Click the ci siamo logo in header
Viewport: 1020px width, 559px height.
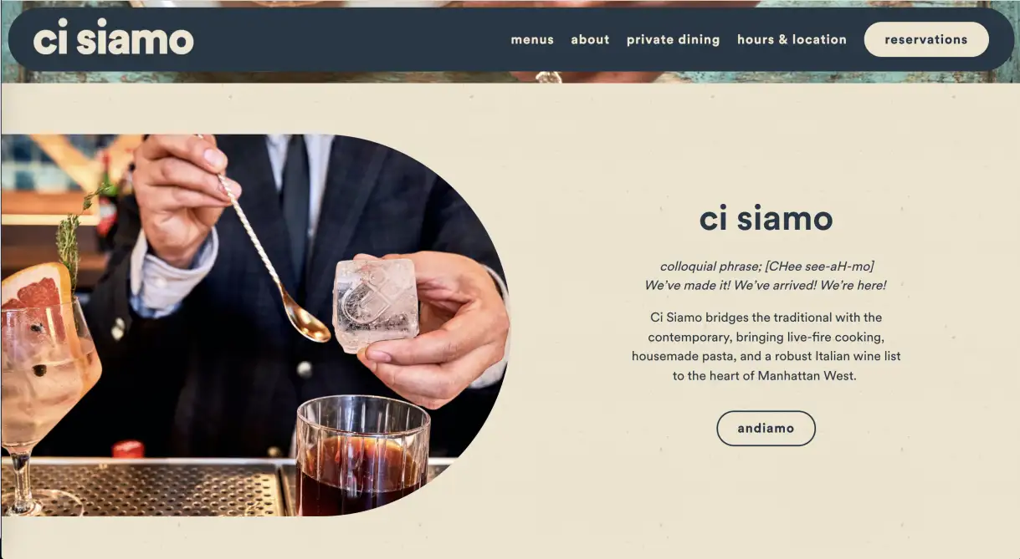113,38
